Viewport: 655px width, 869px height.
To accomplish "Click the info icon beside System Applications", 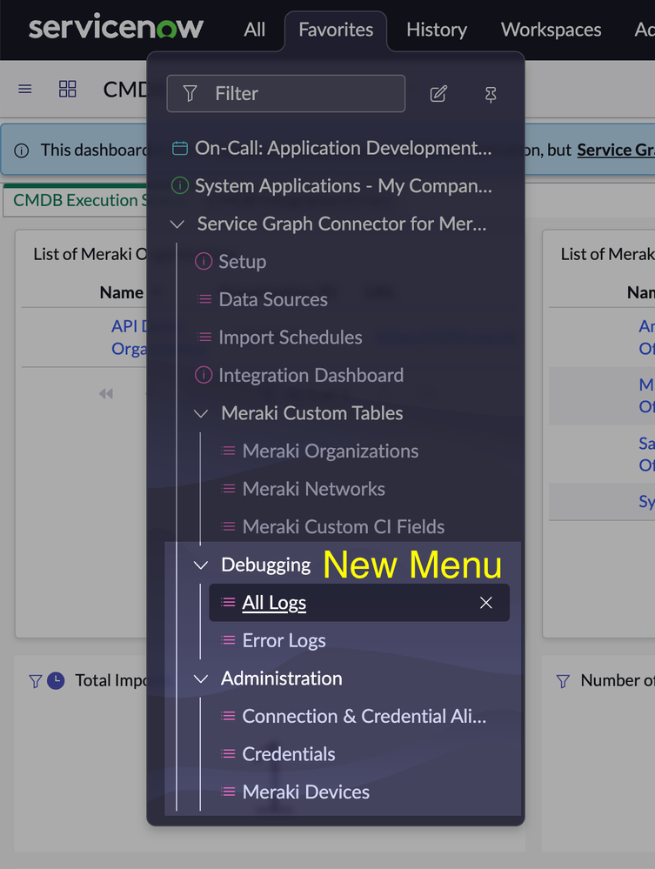I will (x=180, y=185).
